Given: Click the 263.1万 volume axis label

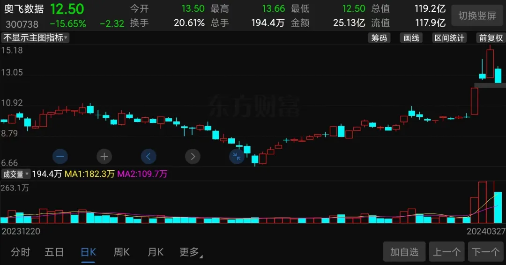Looking at the screenshot, I should click(x=15, y=188).
